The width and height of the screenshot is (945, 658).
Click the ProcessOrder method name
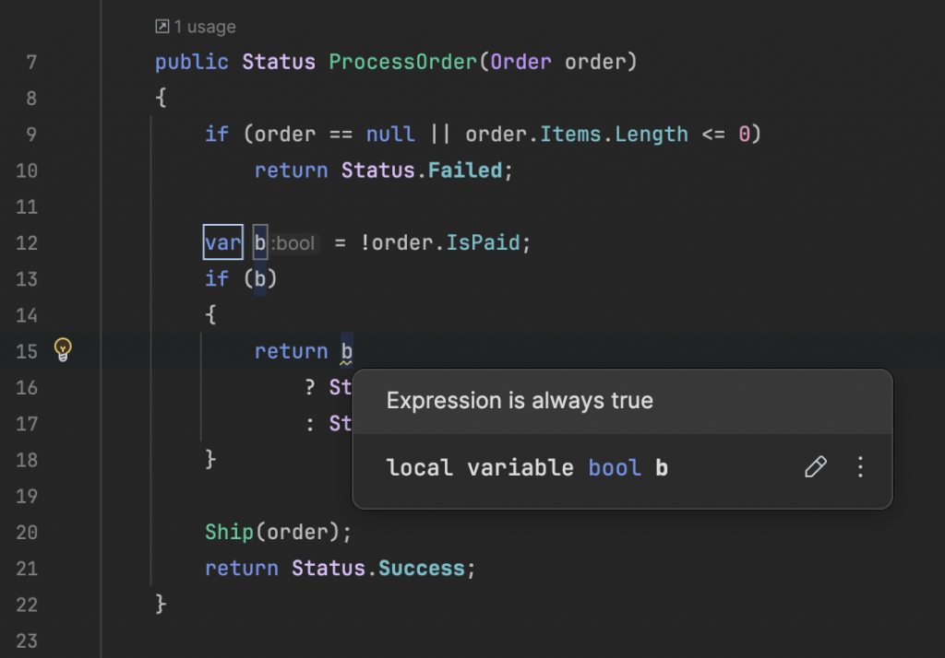click(x=402, y=62)
